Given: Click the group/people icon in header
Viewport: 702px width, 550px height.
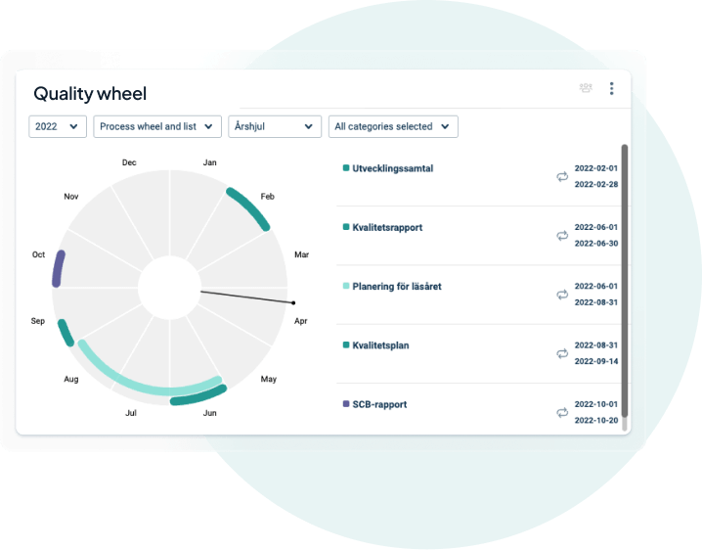Looking at the screenshot, I should (586, 89).
